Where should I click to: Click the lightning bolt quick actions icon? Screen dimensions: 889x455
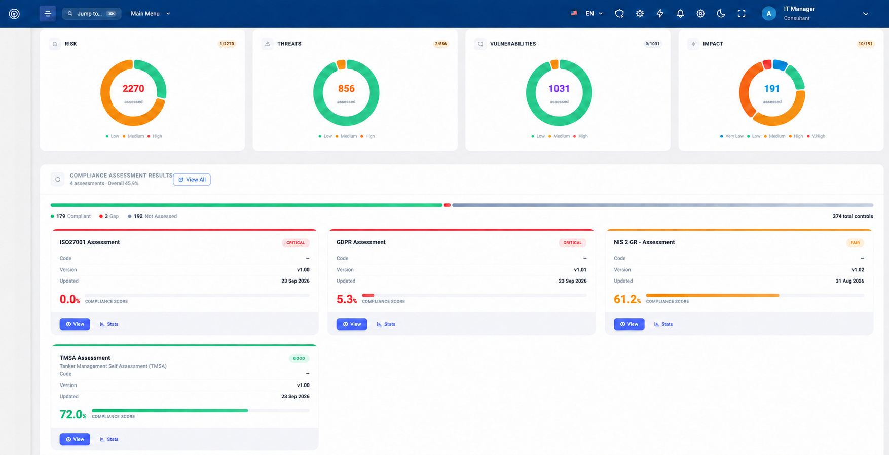[660, 14]
